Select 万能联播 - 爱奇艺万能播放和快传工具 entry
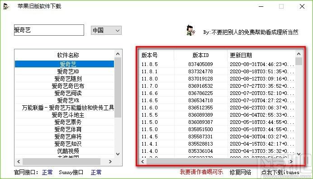Viewport: 313px width, 179px height. point(64,108)
